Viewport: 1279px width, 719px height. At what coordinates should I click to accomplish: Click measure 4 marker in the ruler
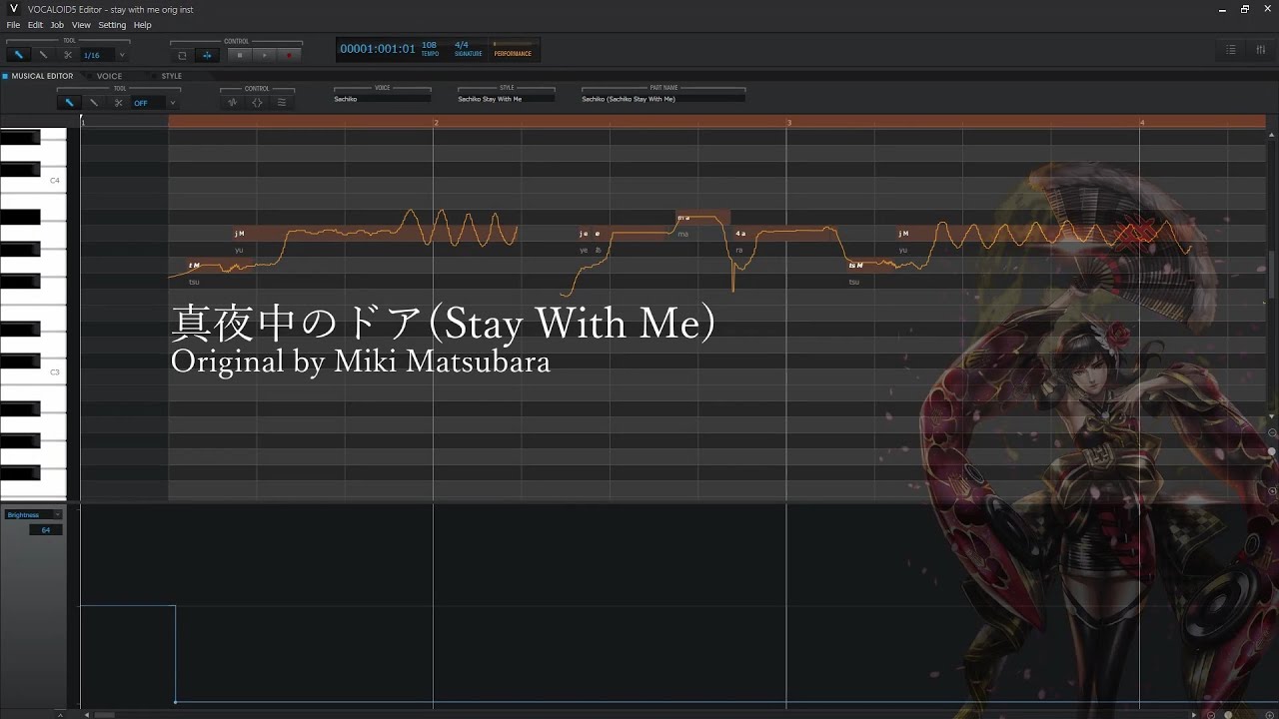point(1142,122)
